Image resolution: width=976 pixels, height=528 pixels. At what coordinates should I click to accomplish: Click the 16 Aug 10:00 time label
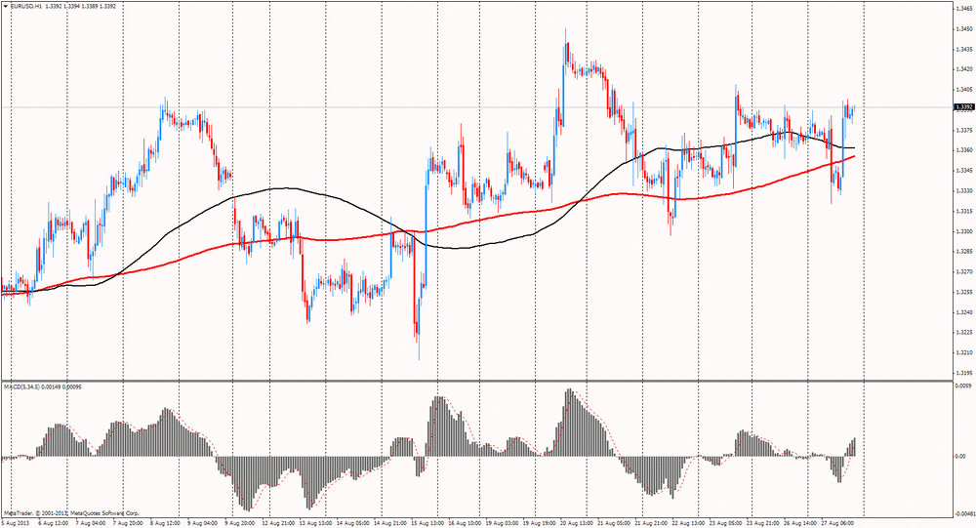(x=465, y=524)
